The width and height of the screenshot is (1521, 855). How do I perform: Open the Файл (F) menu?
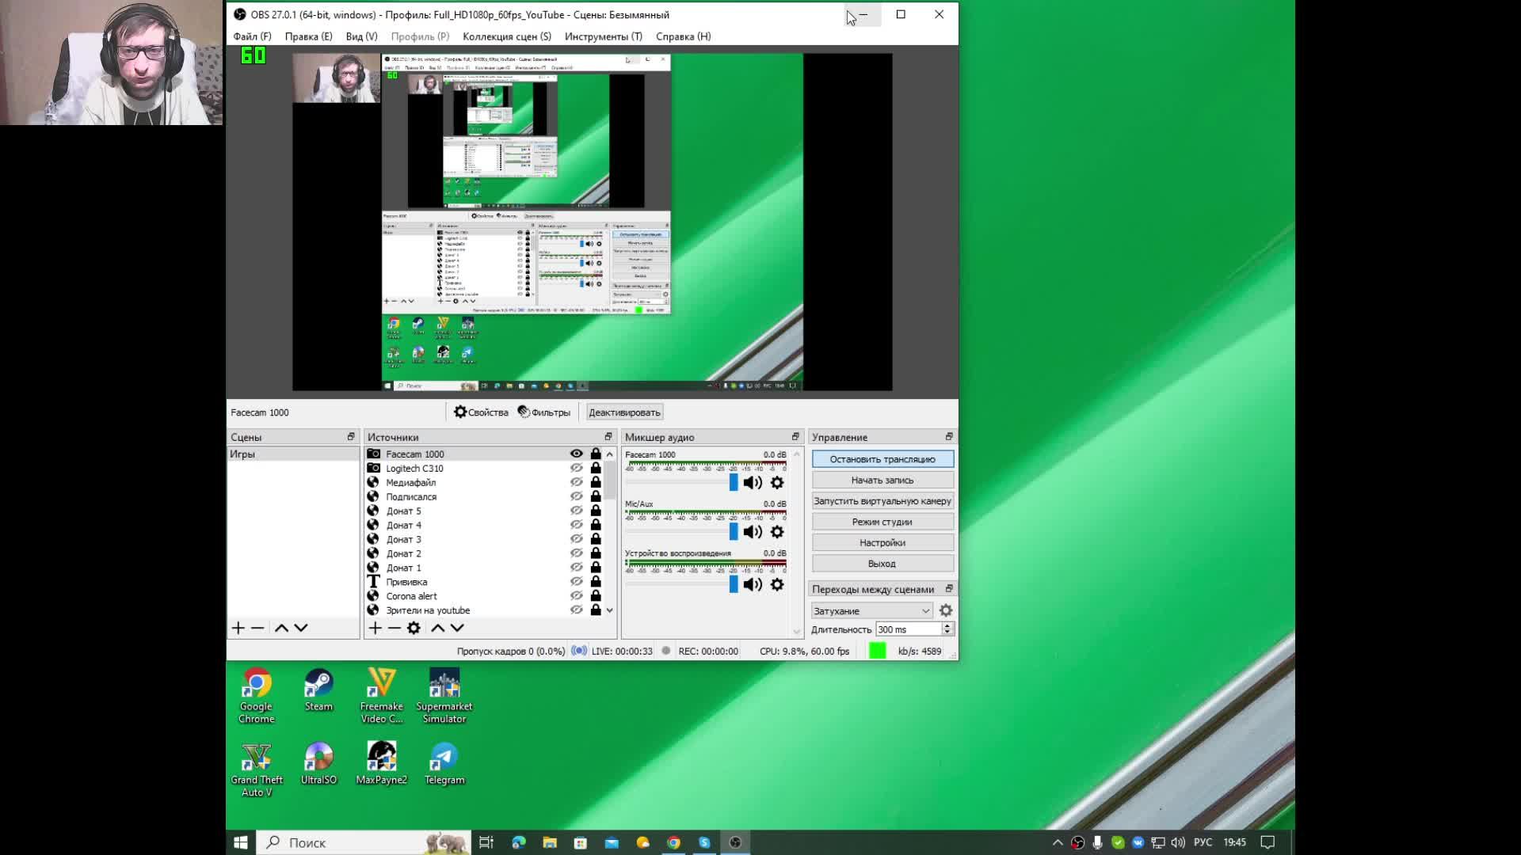(x=252, y=36)
